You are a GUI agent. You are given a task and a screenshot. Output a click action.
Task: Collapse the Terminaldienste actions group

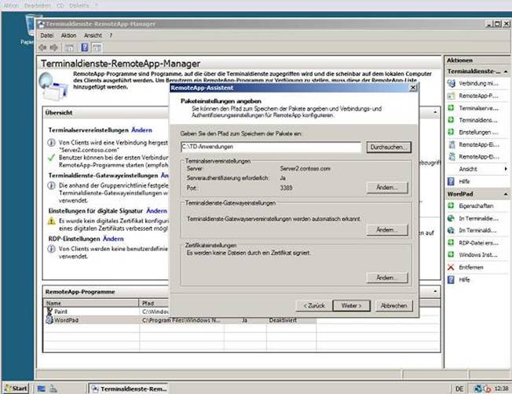pos(506,71)
